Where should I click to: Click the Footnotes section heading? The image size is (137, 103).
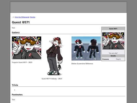point(17,95)
